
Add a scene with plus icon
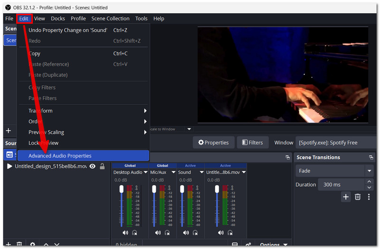point(9,131)
